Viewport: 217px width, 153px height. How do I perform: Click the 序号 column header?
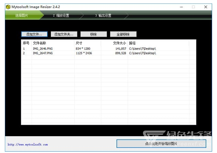[26, 43]
